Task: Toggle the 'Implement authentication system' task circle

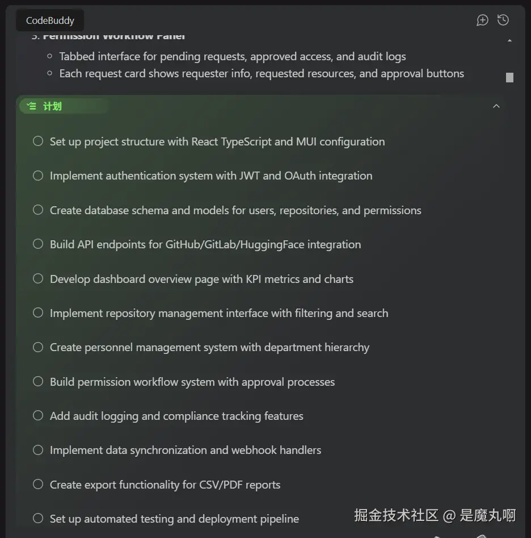Action: click(x=38, y=176)
